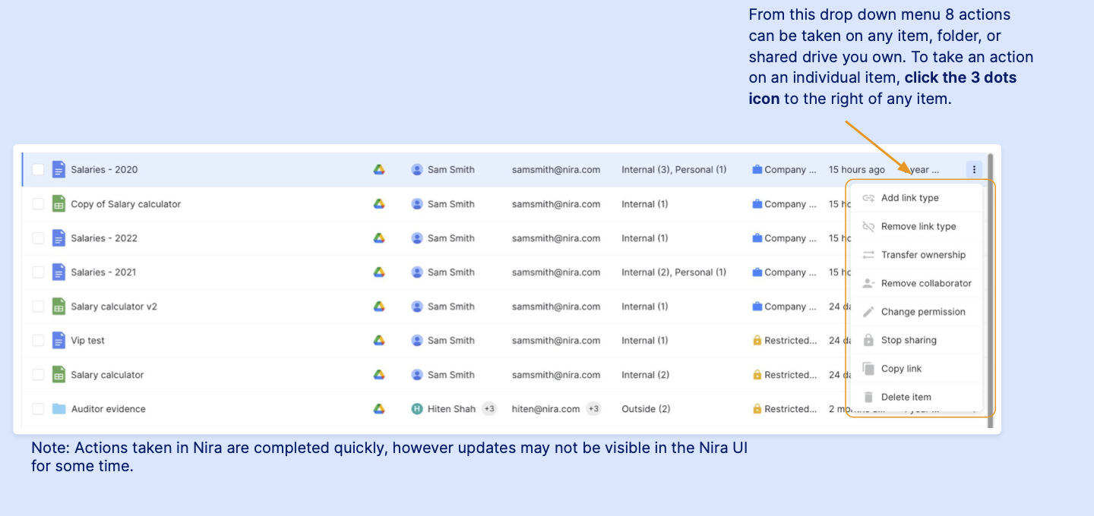Choose Add link type from the menu
The image size is (1094, 516).
point(909,198)
